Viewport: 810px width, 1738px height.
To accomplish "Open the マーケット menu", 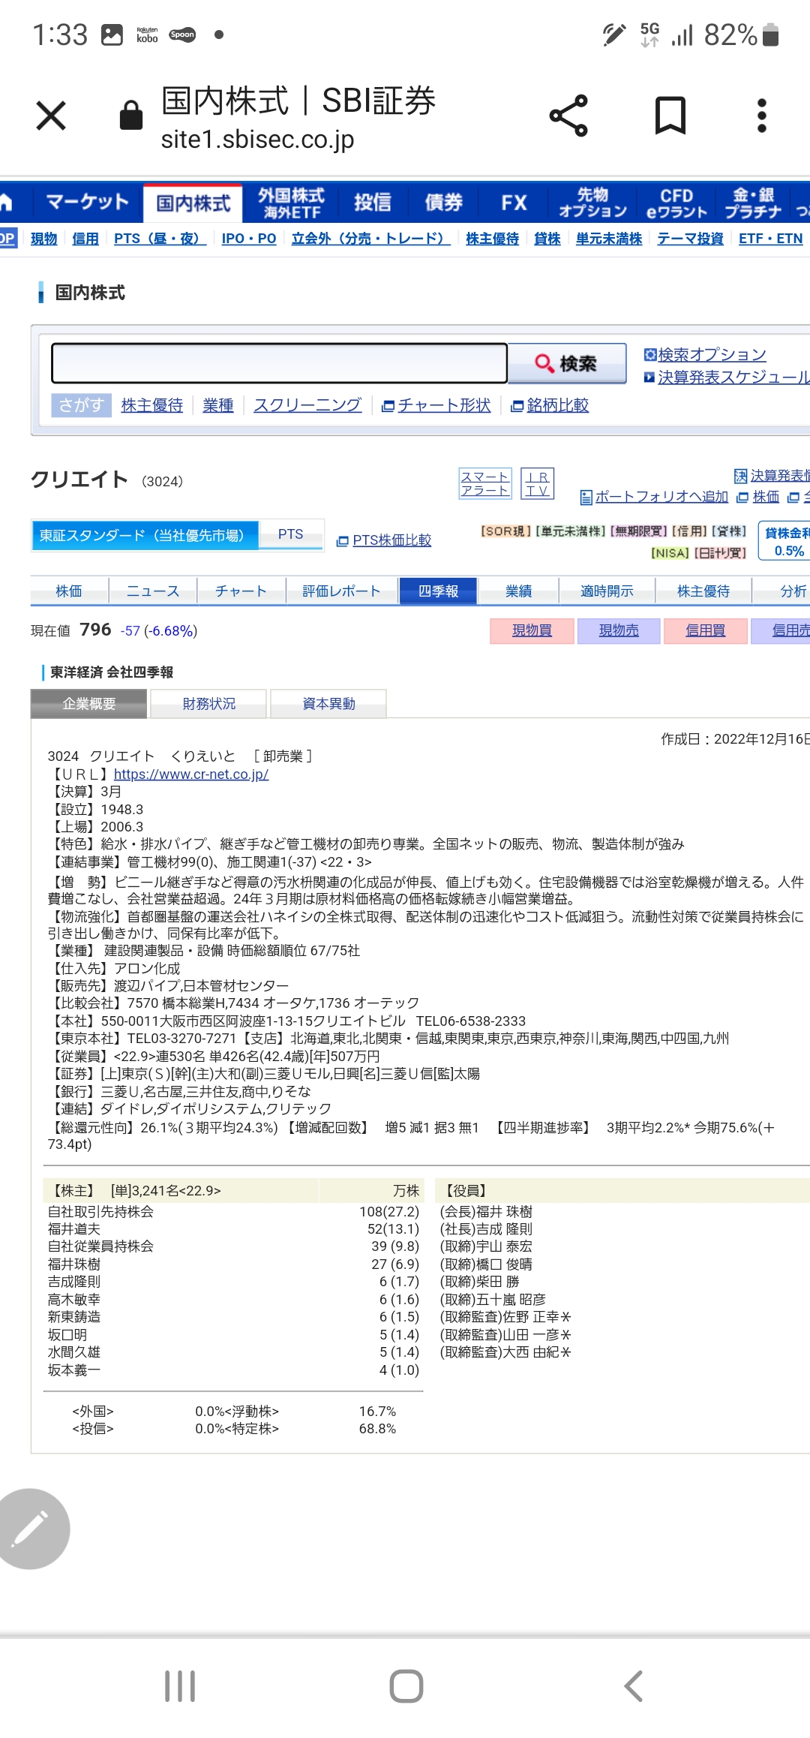I will (87, 203).
